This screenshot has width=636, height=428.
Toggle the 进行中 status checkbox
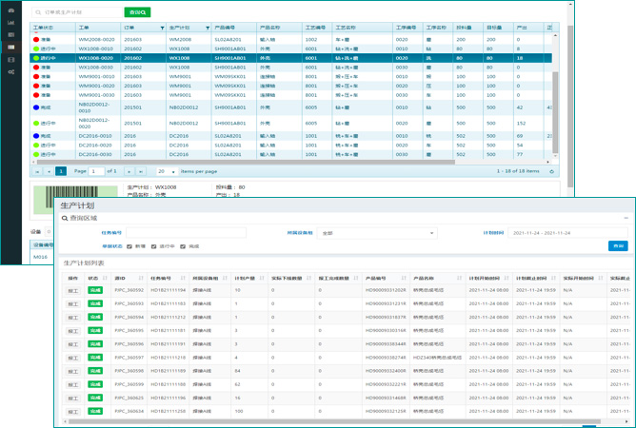[x=156, y=245]
